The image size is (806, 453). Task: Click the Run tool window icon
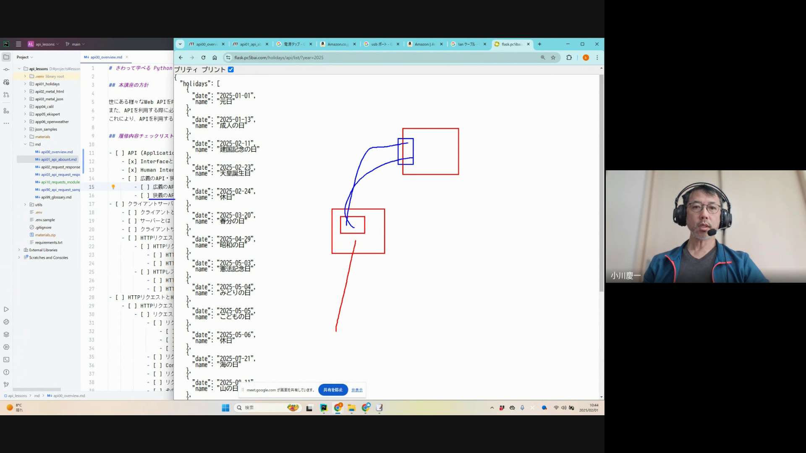(x=6, y=309)
